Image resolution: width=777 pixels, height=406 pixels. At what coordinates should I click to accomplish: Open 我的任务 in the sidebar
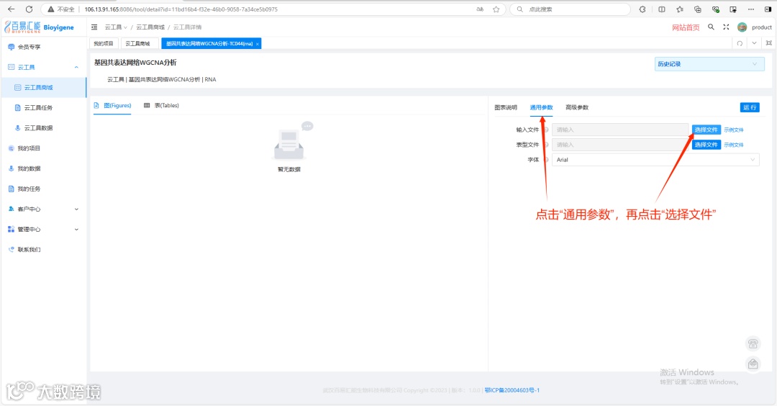tap(44, 189)
